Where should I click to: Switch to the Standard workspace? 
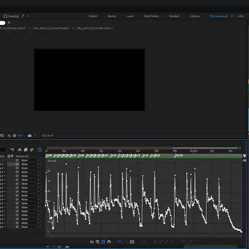click(x=174, y=16)
